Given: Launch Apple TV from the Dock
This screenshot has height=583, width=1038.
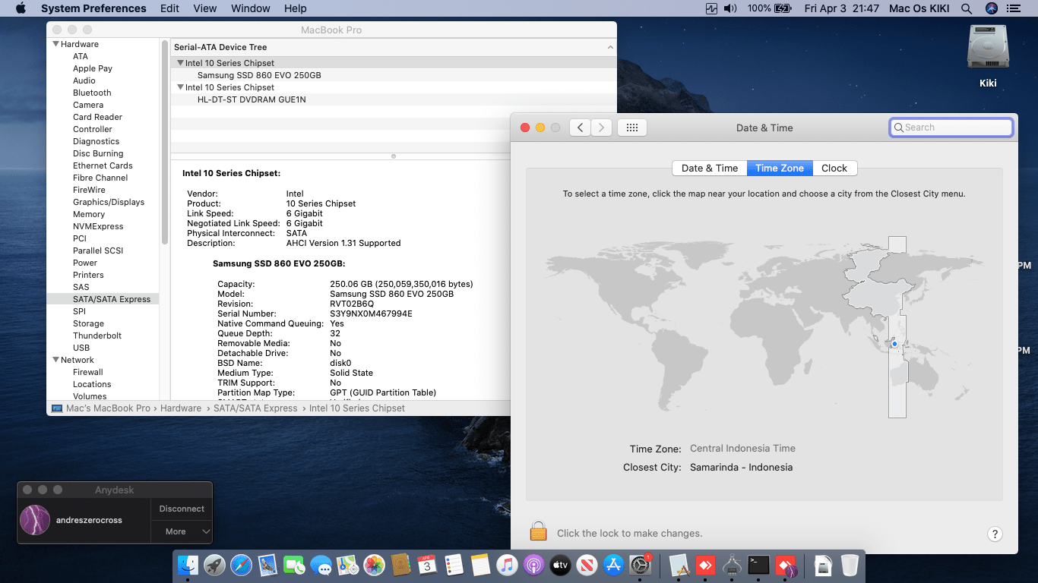Looking at the screenshot, I should point(560,565).
